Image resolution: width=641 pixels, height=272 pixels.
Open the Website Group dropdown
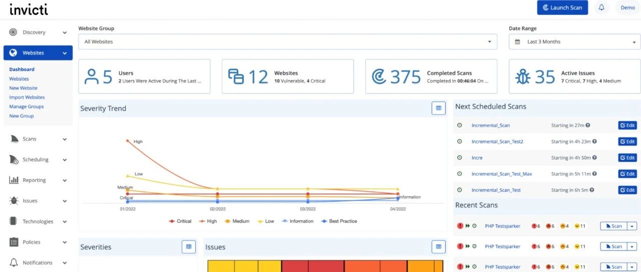[287, 41]
